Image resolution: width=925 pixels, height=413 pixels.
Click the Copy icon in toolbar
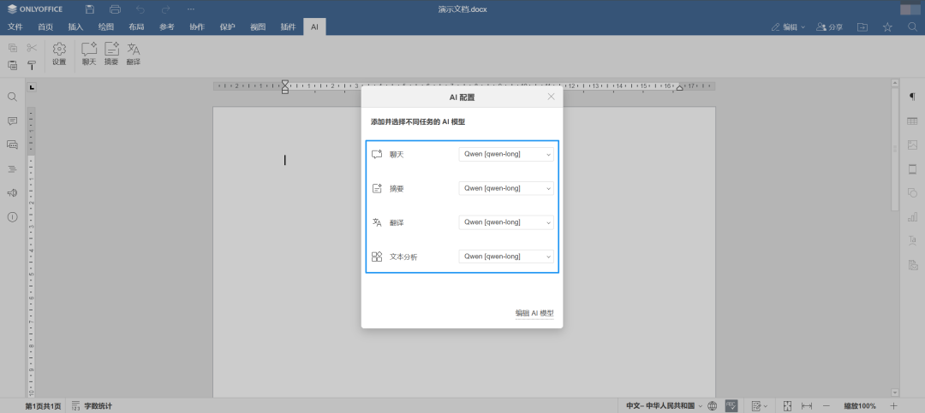(x=12, y=48)
